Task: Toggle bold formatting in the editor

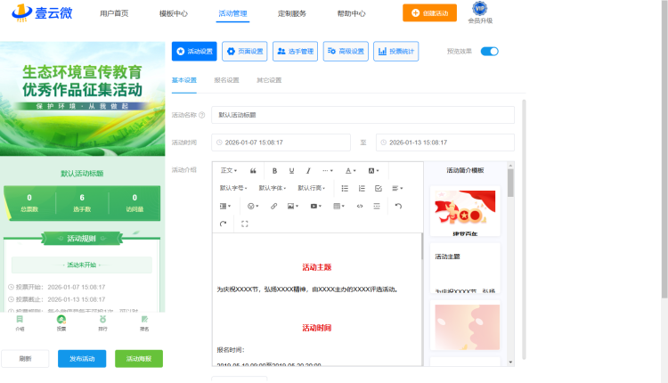Action: [x=274, y=170]
